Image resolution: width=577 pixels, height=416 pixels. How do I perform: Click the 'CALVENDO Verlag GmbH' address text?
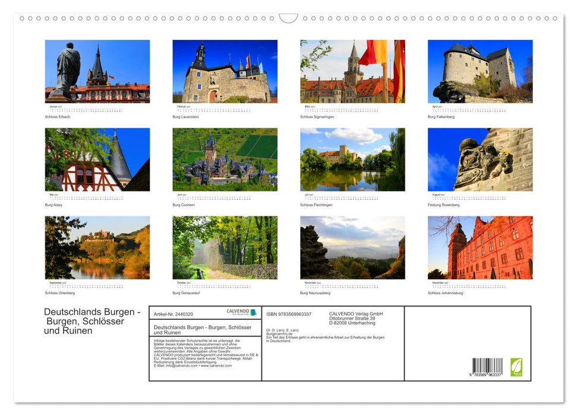[356, 314]
